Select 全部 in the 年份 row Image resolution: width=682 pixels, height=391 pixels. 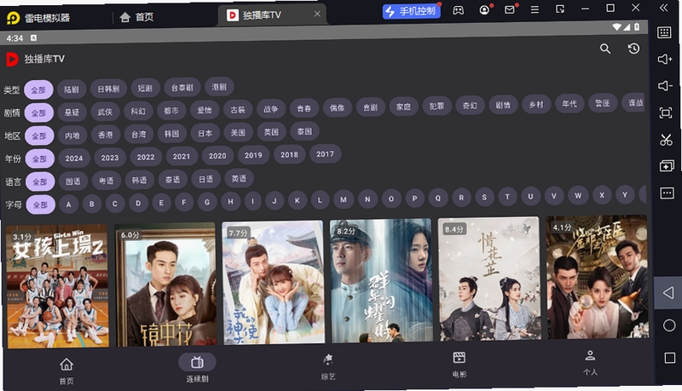pos(39,158)
